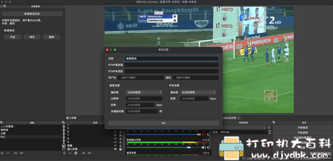Unlock the 窗口采集 source

pyautogui.click(x=121, y=149)
